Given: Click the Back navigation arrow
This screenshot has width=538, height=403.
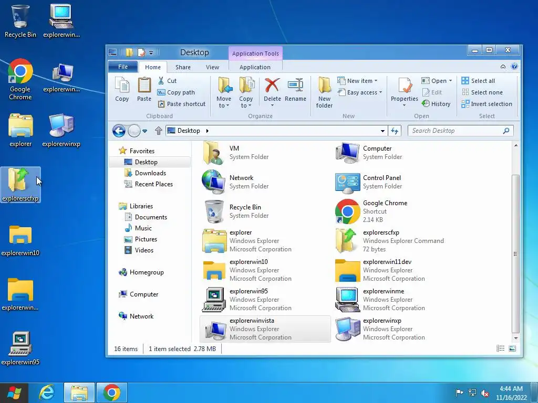Looking at the screenshot, I should point(119,131).
